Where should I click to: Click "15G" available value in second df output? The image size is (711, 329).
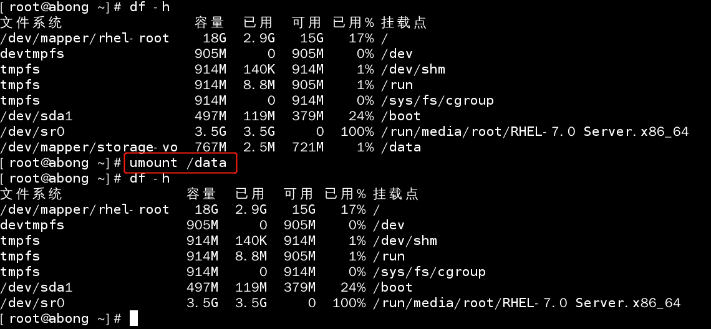(x=304, y=209)
